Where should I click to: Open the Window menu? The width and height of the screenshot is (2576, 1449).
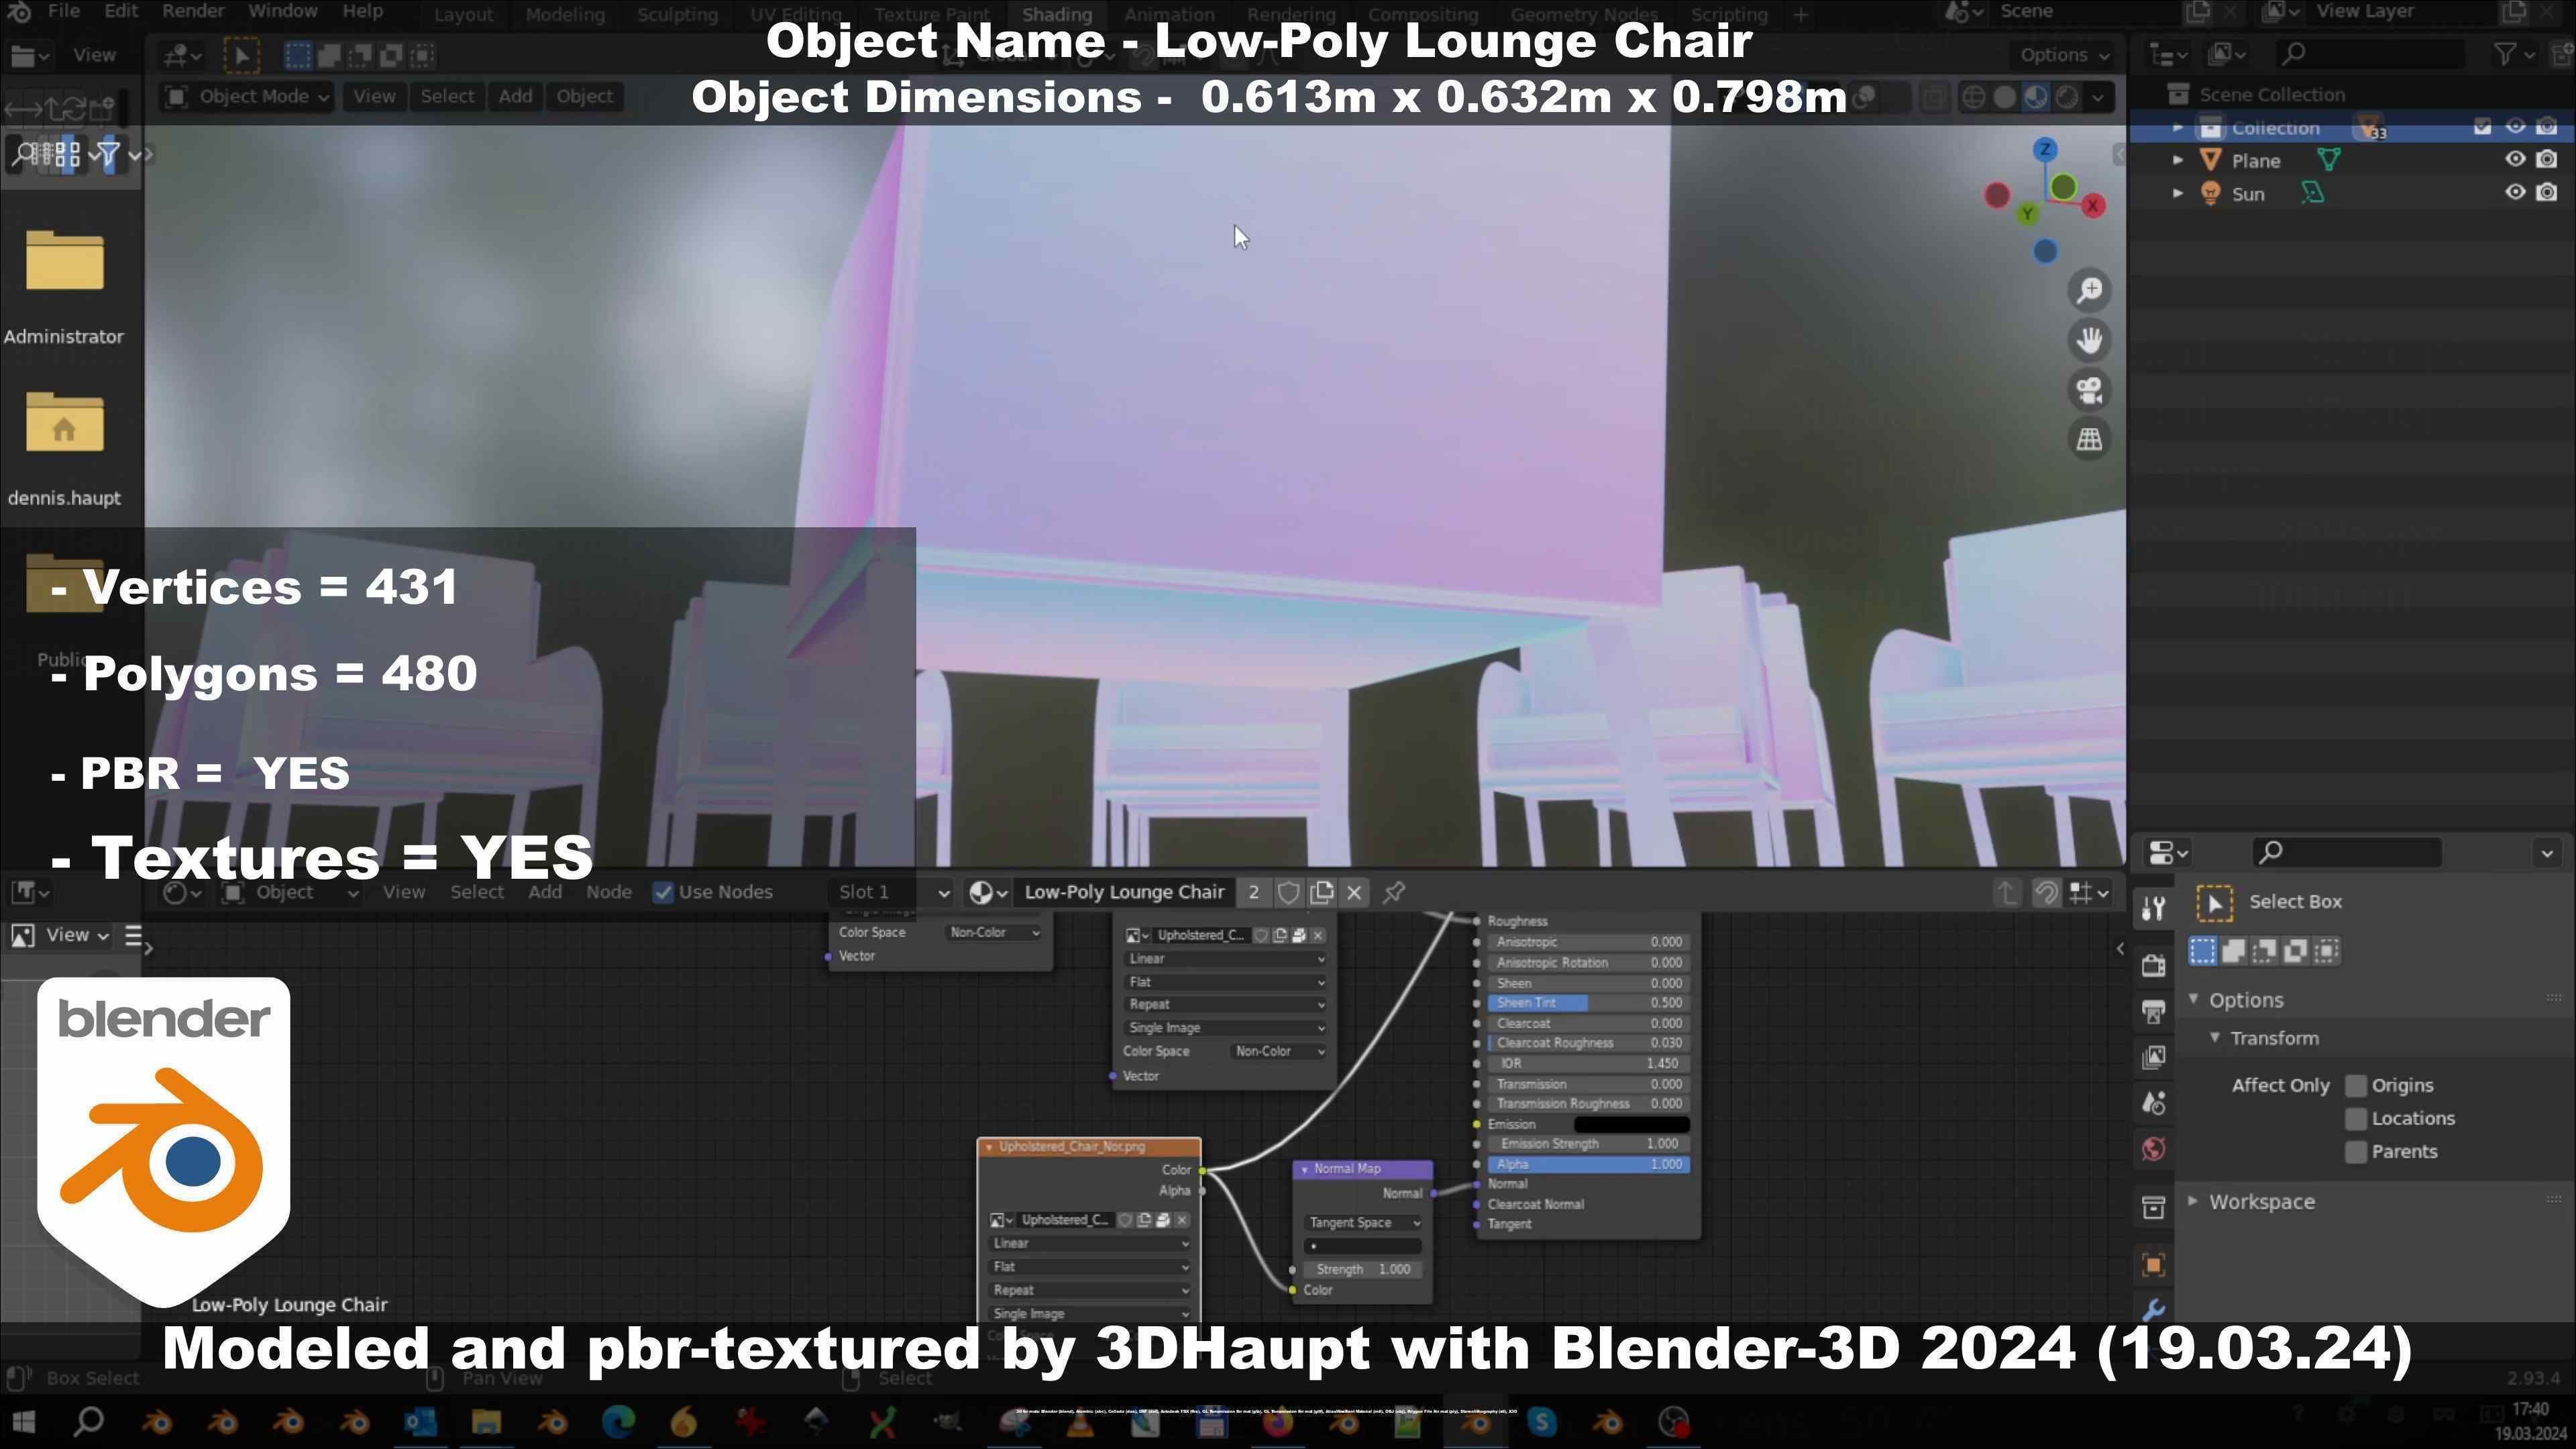tap(283, 12)
